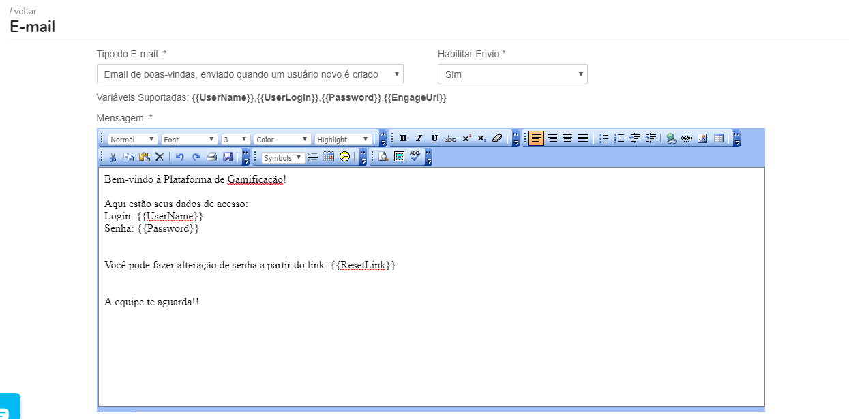Print the message content
The height and width of the screenshot is (419, 849).
click(x=211, y=157)
